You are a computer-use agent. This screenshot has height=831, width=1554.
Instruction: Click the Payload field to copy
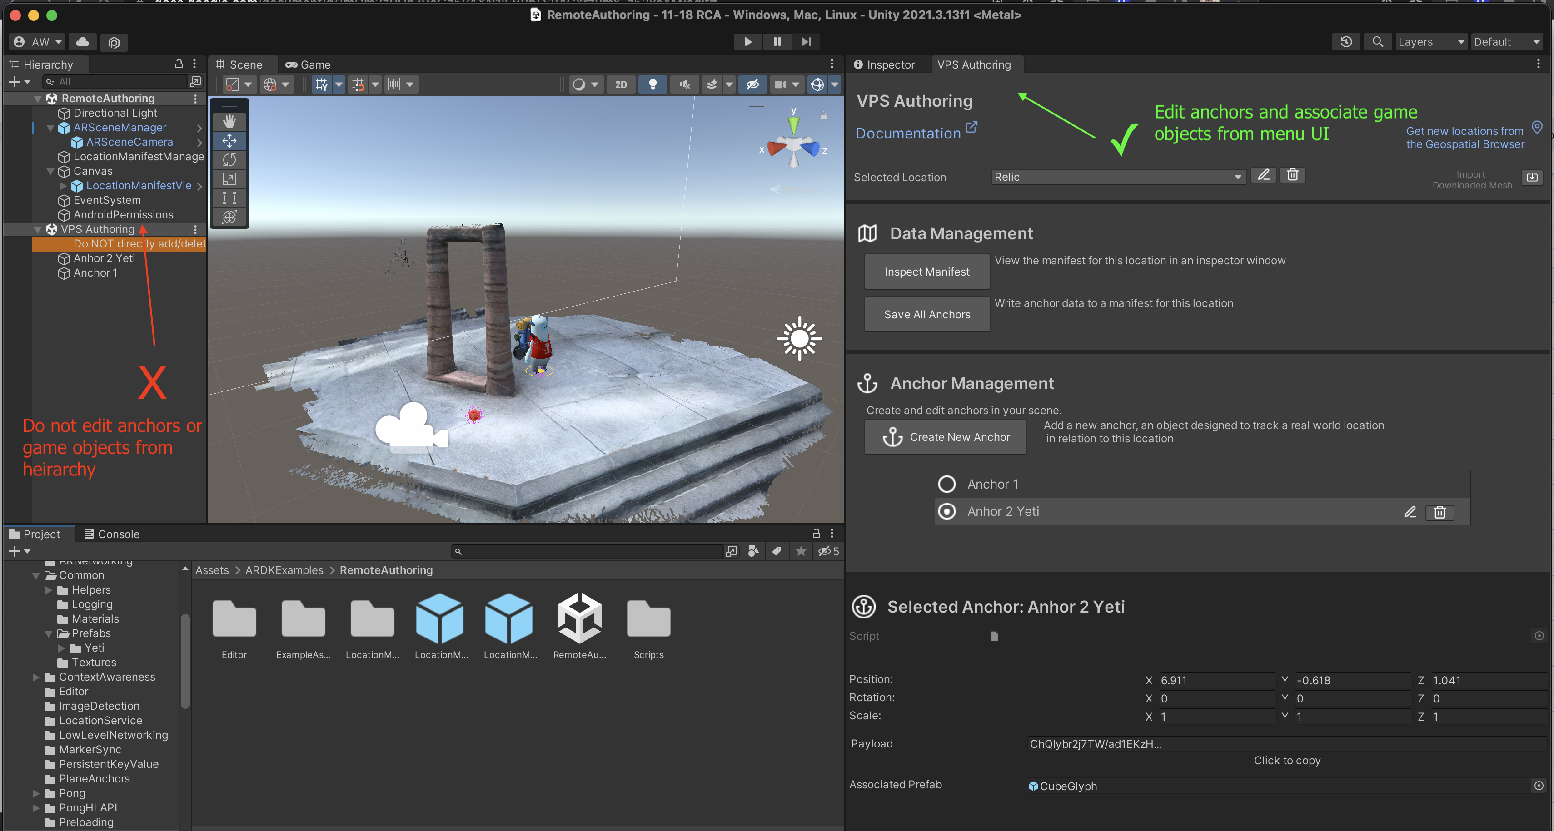point(1287,743)
